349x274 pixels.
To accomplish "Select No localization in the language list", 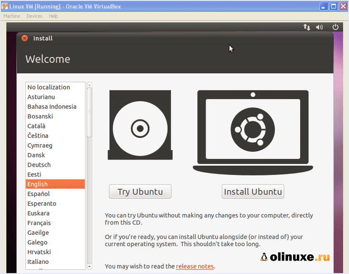I will pos(55,87).
